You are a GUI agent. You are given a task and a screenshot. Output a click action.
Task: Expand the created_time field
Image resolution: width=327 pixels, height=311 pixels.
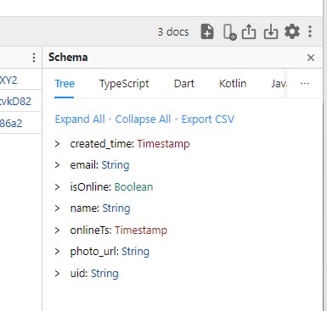(x=57, y=144)
